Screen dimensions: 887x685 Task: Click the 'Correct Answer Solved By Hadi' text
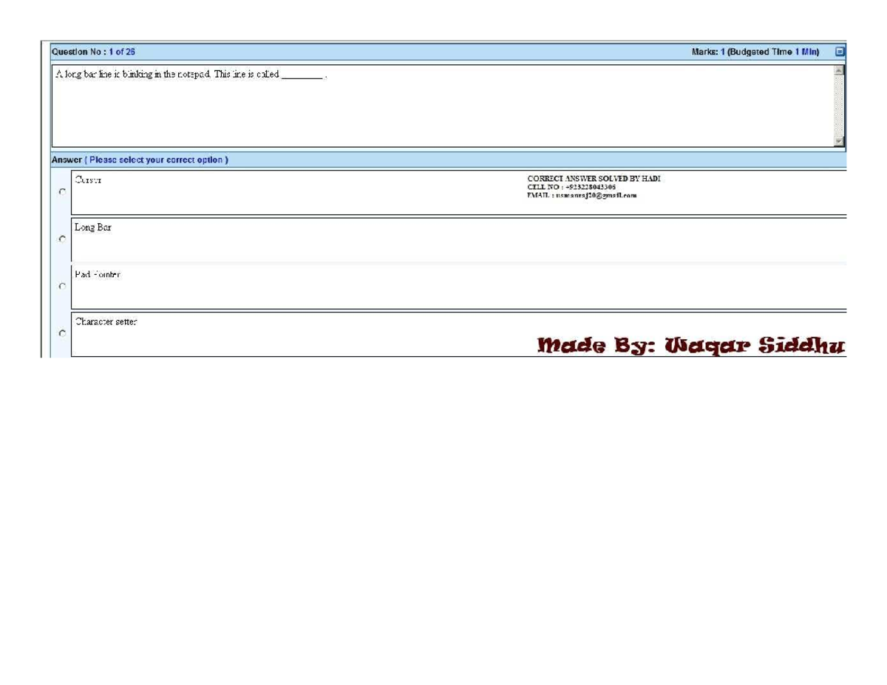tap(594, 179)
